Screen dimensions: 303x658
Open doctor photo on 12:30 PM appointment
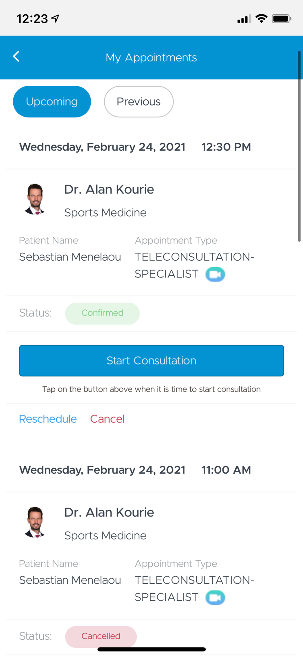35,199
